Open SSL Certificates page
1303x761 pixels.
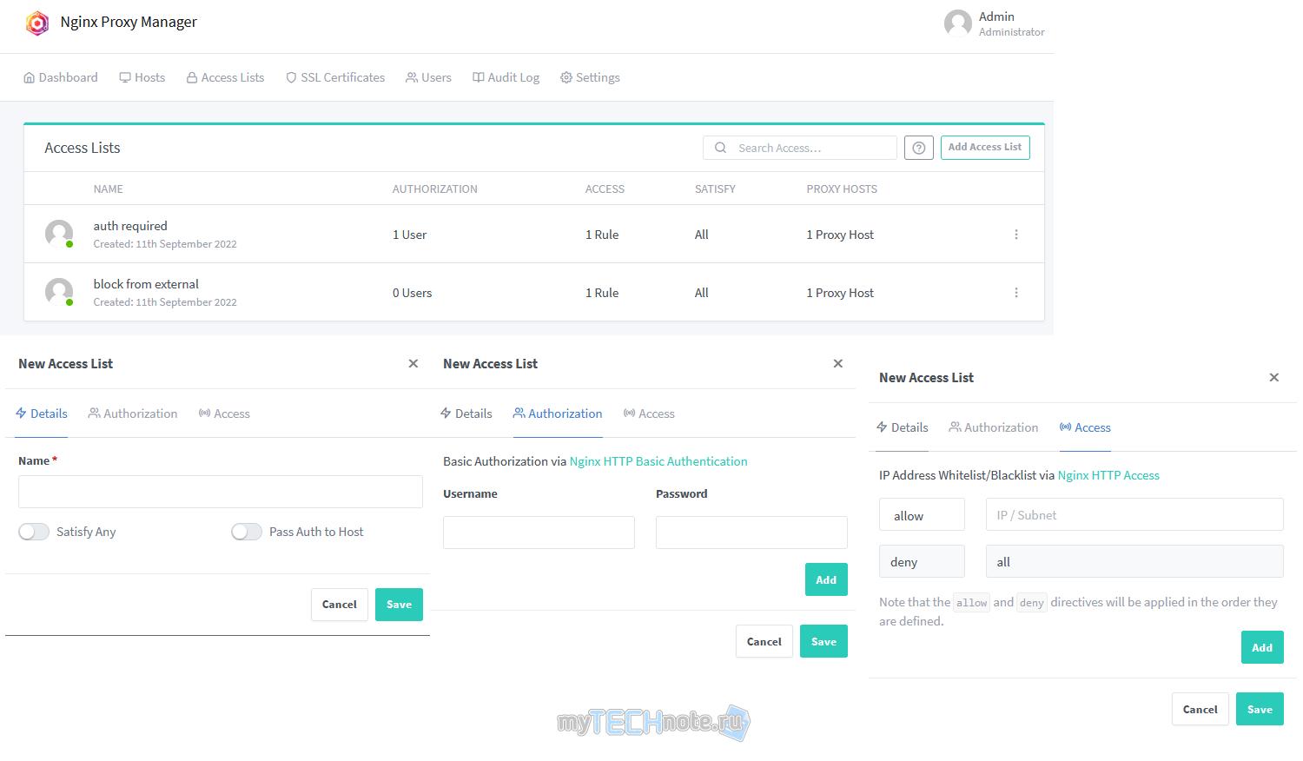(x=335, y=77)
